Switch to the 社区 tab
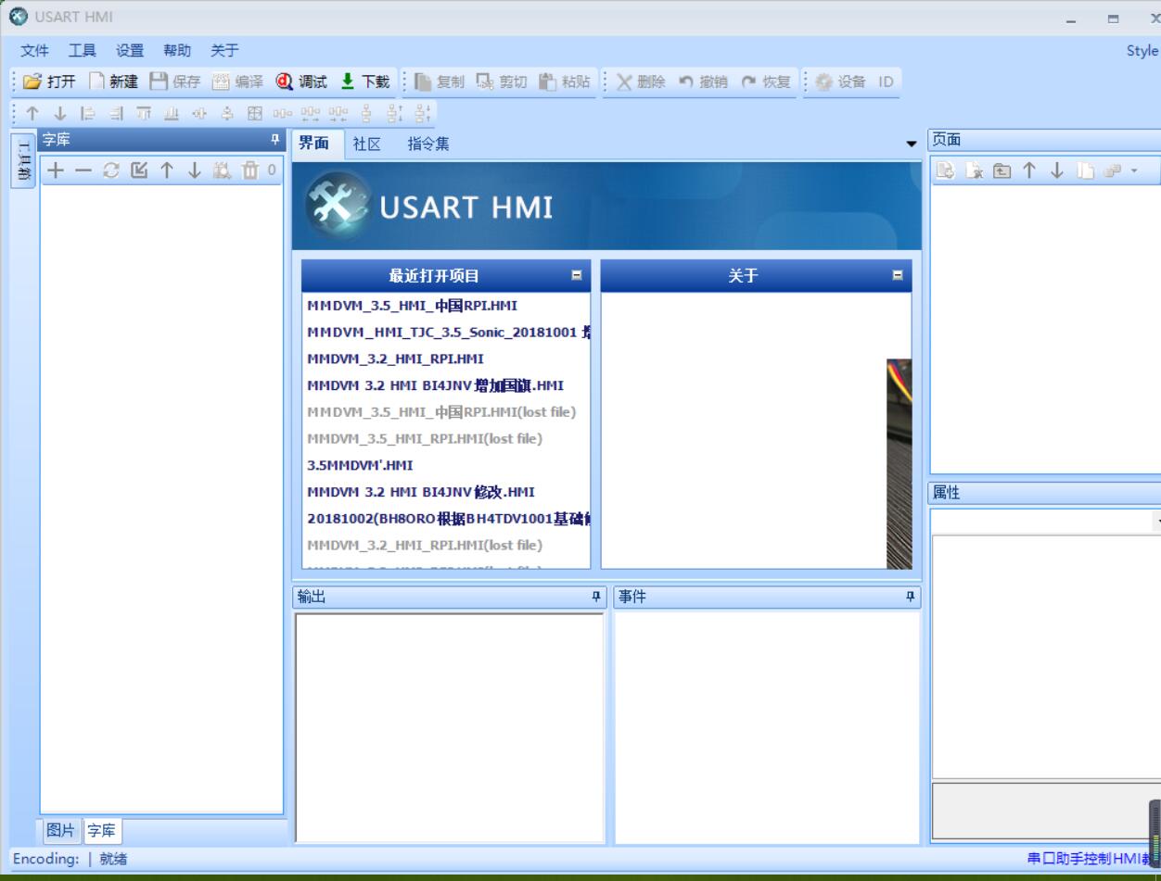 click(367, 144)
